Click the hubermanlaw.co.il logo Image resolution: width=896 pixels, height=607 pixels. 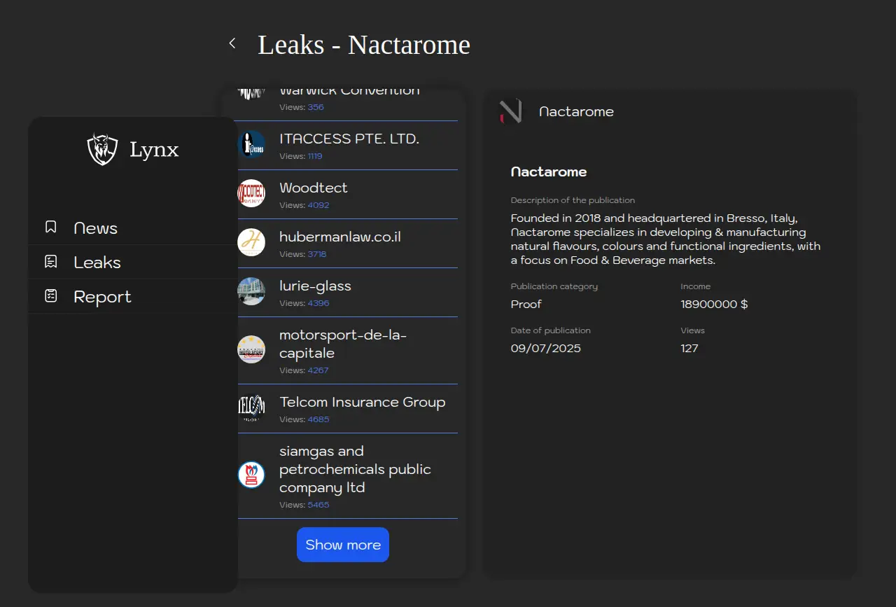click(251, 242)
